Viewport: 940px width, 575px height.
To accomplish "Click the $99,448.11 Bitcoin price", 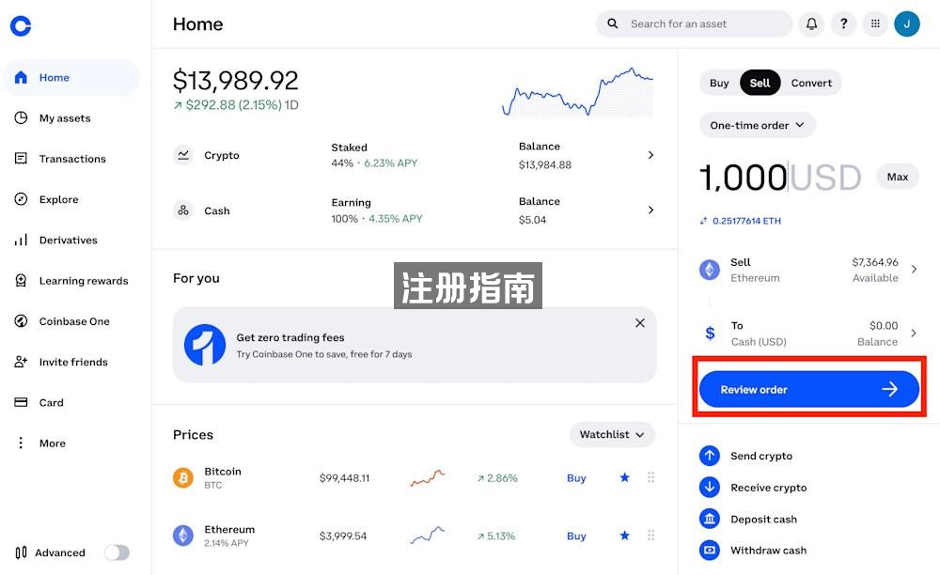I will point(344,478).
